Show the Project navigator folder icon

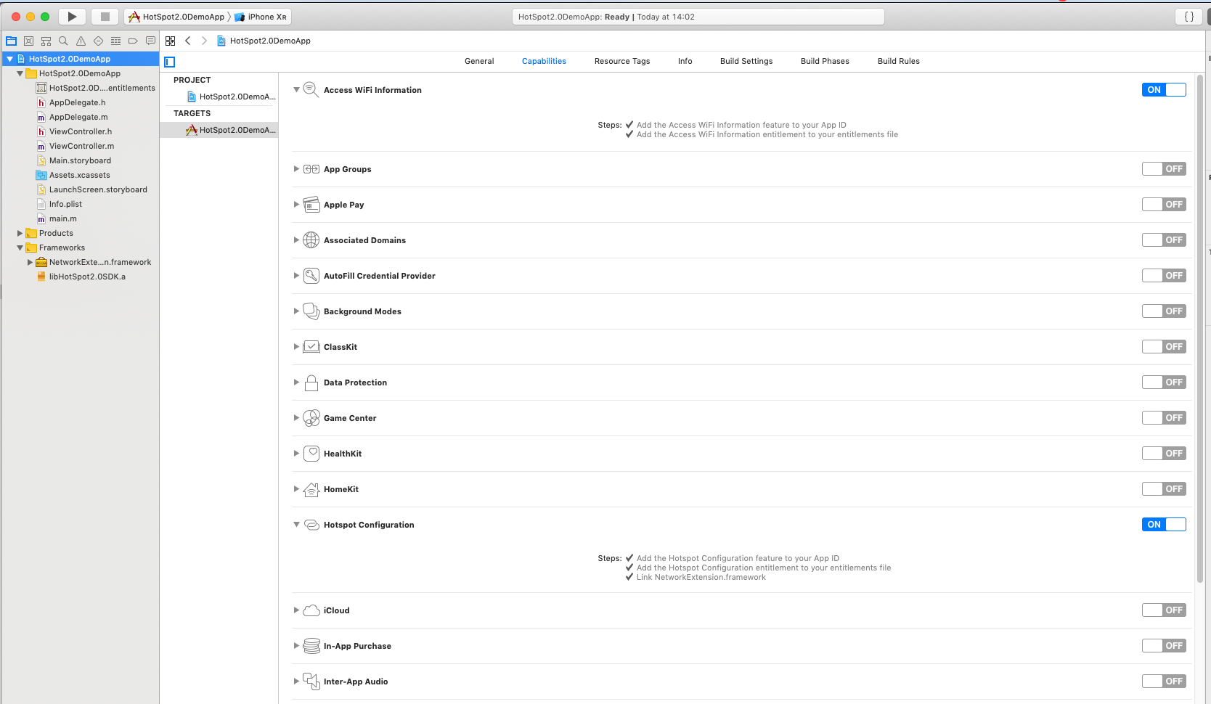point(12,41)
